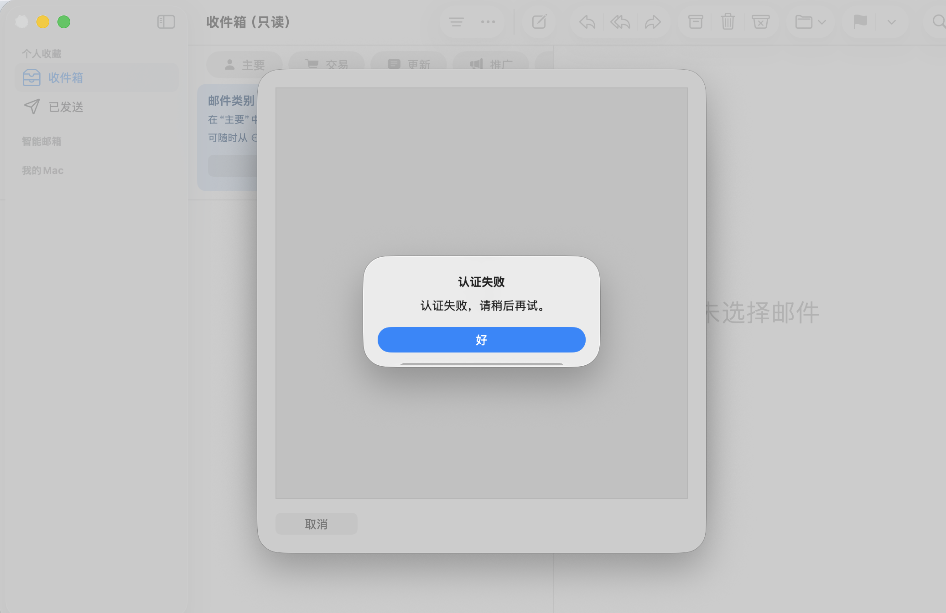Switch to the 交易 category tab

(x=326, y=64)
